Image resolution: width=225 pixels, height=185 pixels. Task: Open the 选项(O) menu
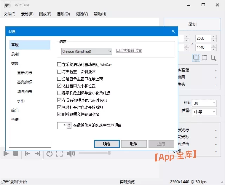63,14
